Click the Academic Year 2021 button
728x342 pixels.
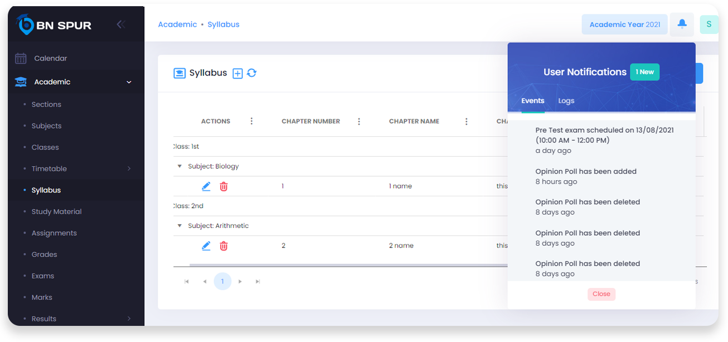(624, 24)
